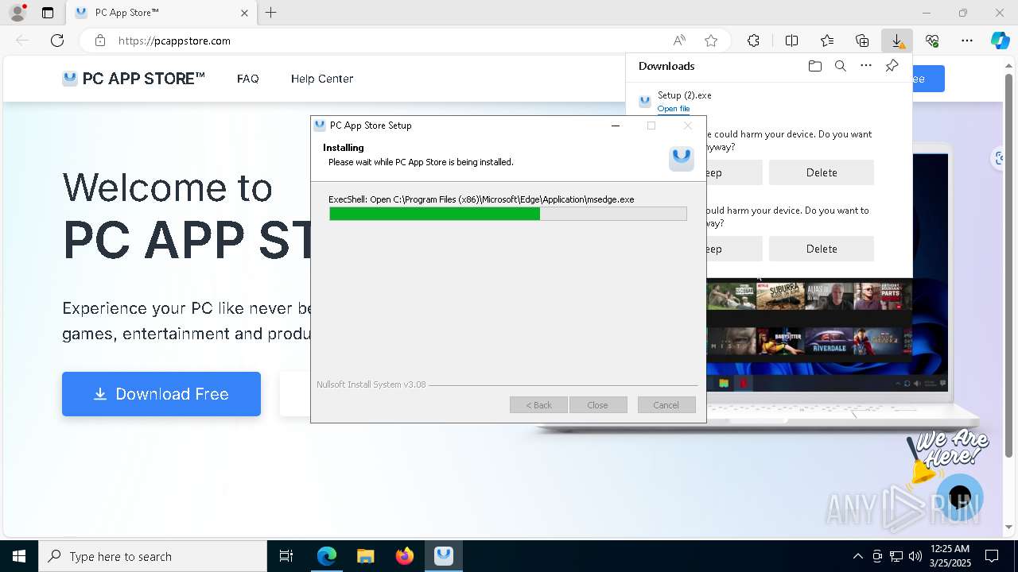
Task: Open the Favorites list icon
Action: pos(827,41)
